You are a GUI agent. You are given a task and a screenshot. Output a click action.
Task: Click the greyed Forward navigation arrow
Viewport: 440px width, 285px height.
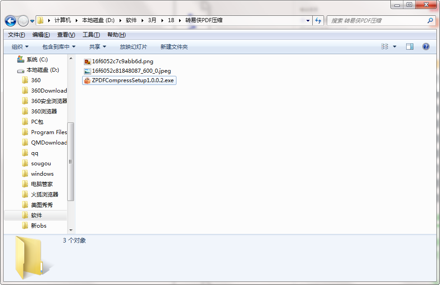[23, 21]
